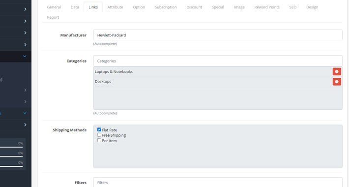Switch to the Discount tab
The width and height of the screenshot is (349, 187).
194,7
